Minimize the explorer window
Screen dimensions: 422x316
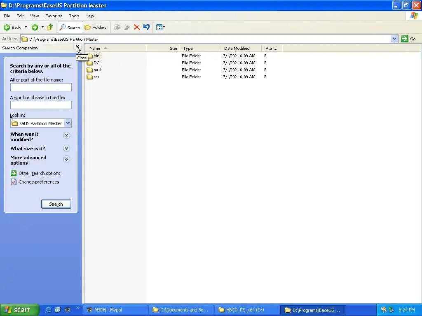tap(396, 5)
